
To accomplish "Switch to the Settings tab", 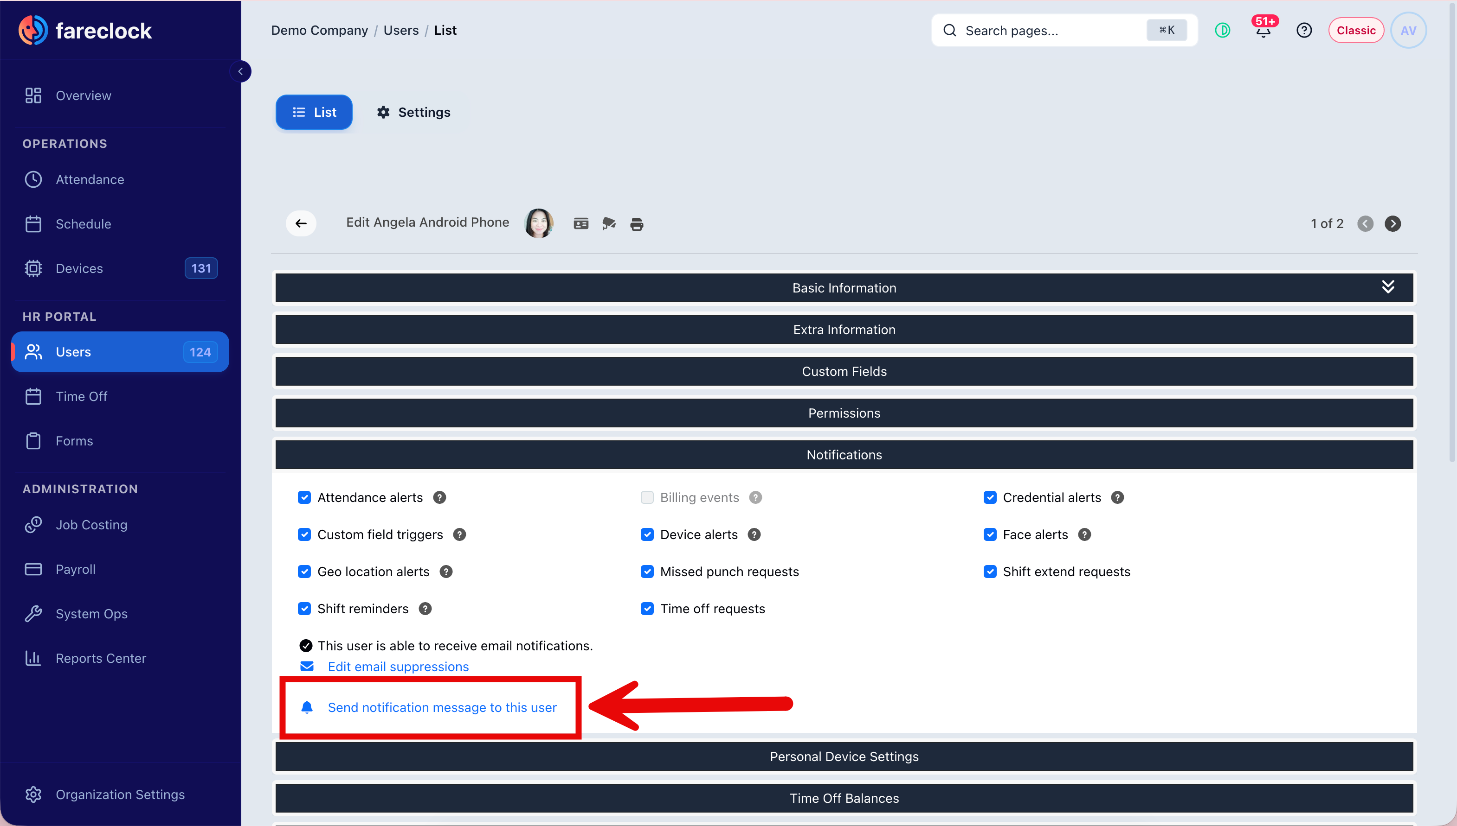I will (414, 112).
